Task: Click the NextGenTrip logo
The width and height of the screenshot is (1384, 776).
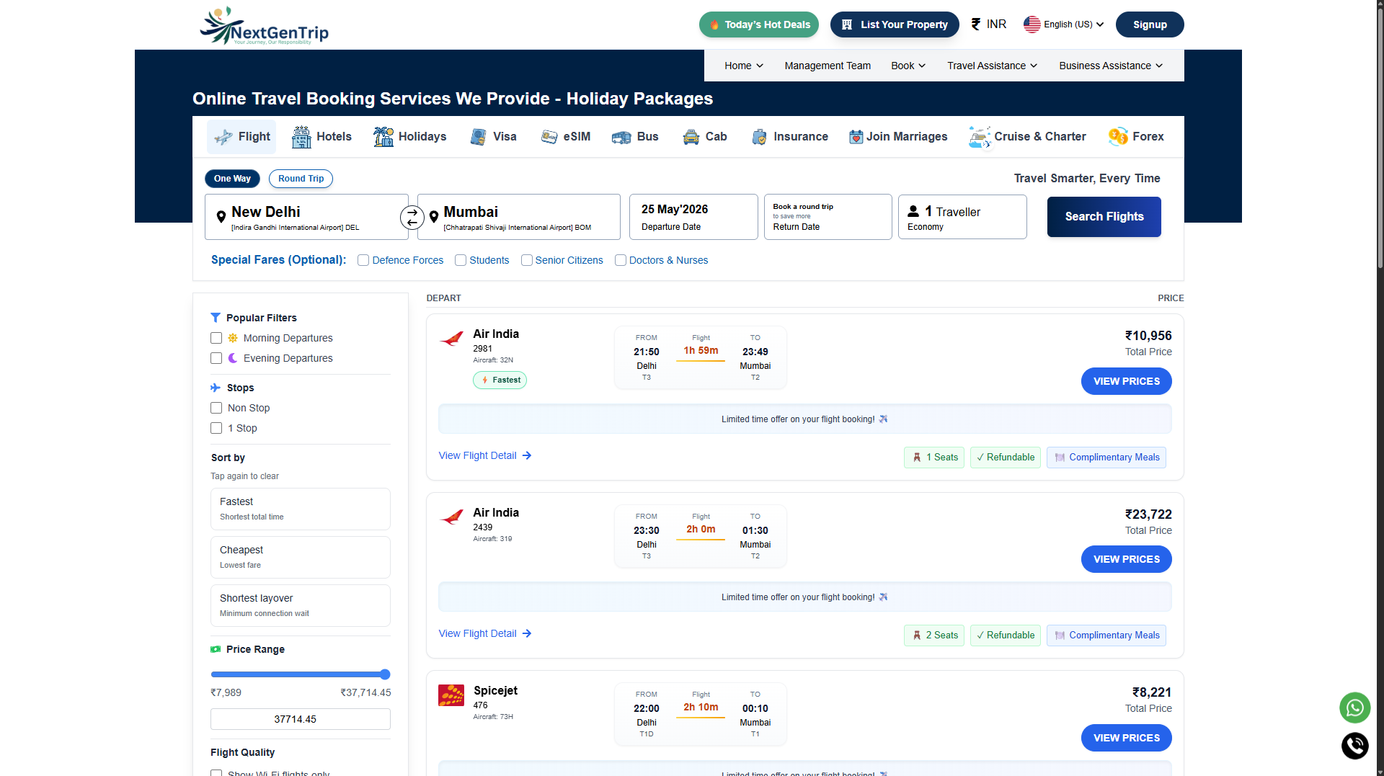Action: click(x=264, y=26)
